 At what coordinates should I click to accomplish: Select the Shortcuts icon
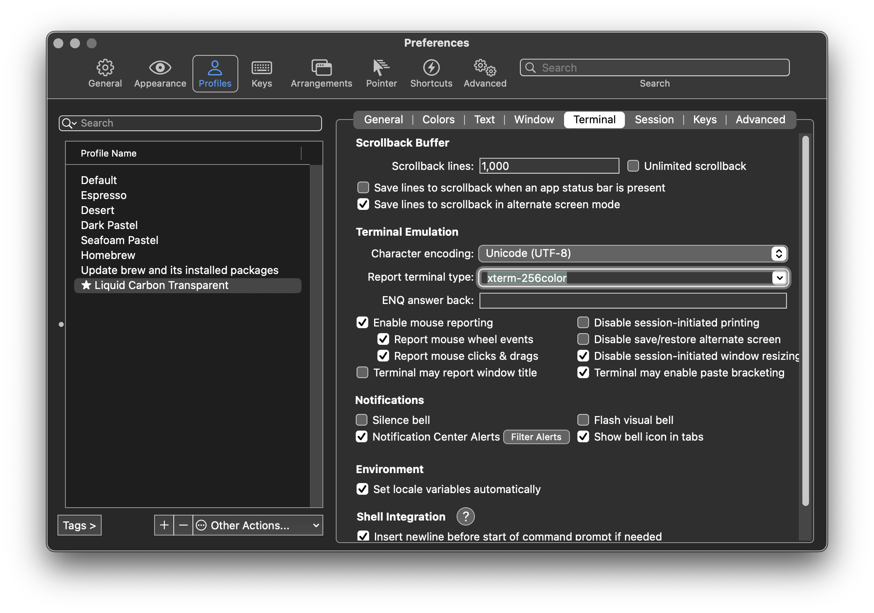coord(431,73)
